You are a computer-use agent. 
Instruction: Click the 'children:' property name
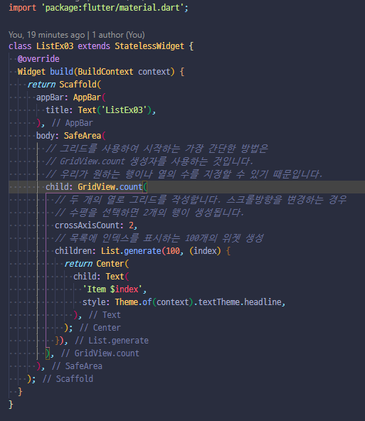click(75, 251)
